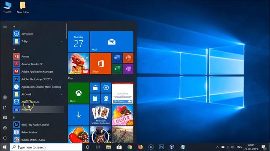This screenshot has width=270, height=151.
Task: Launch Firefox from taskbar
Action: 140,147
